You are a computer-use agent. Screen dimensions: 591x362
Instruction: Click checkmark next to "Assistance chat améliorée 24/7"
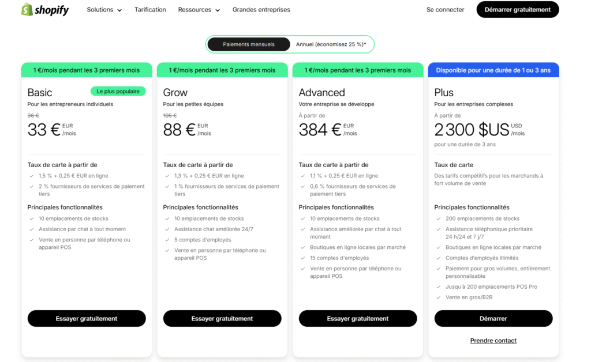click(167, 229)
